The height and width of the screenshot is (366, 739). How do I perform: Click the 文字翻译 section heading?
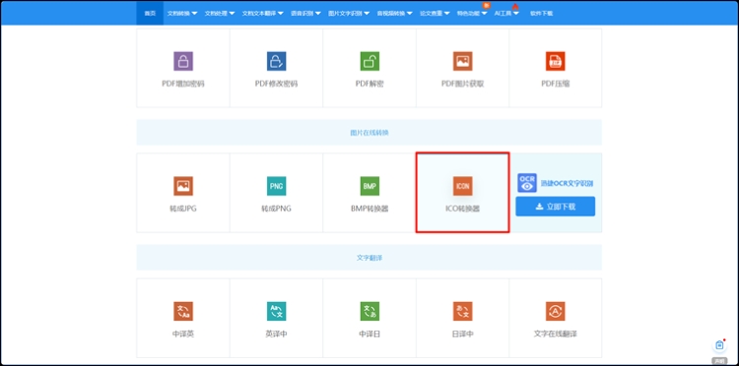tap(369, 258)
